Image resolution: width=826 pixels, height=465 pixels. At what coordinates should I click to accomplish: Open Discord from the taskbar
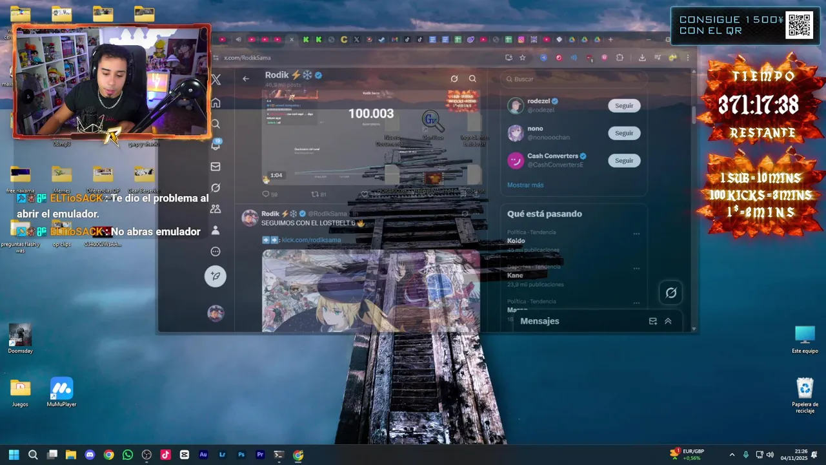coord(90,455)
